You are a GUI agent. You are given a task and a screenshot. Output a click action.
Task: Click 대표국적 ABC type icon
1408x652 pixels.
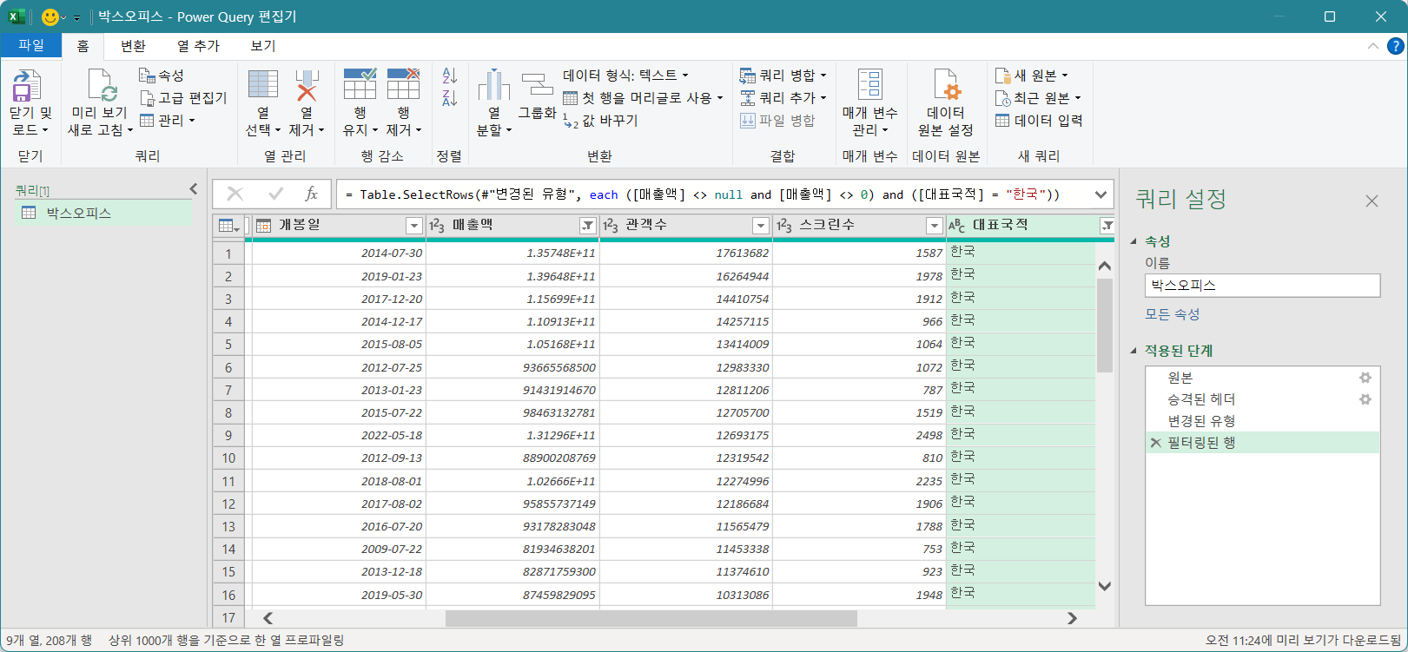click(x=956, y=226)
